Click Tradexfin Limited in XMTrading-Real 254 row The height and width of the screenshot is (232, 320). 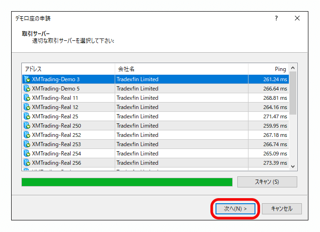tap(137, 154)
